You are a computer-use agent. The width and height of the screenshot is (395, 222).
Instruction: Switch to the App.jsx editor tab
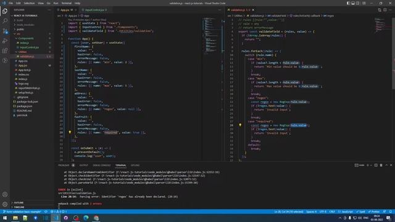(x=67, y=10)
